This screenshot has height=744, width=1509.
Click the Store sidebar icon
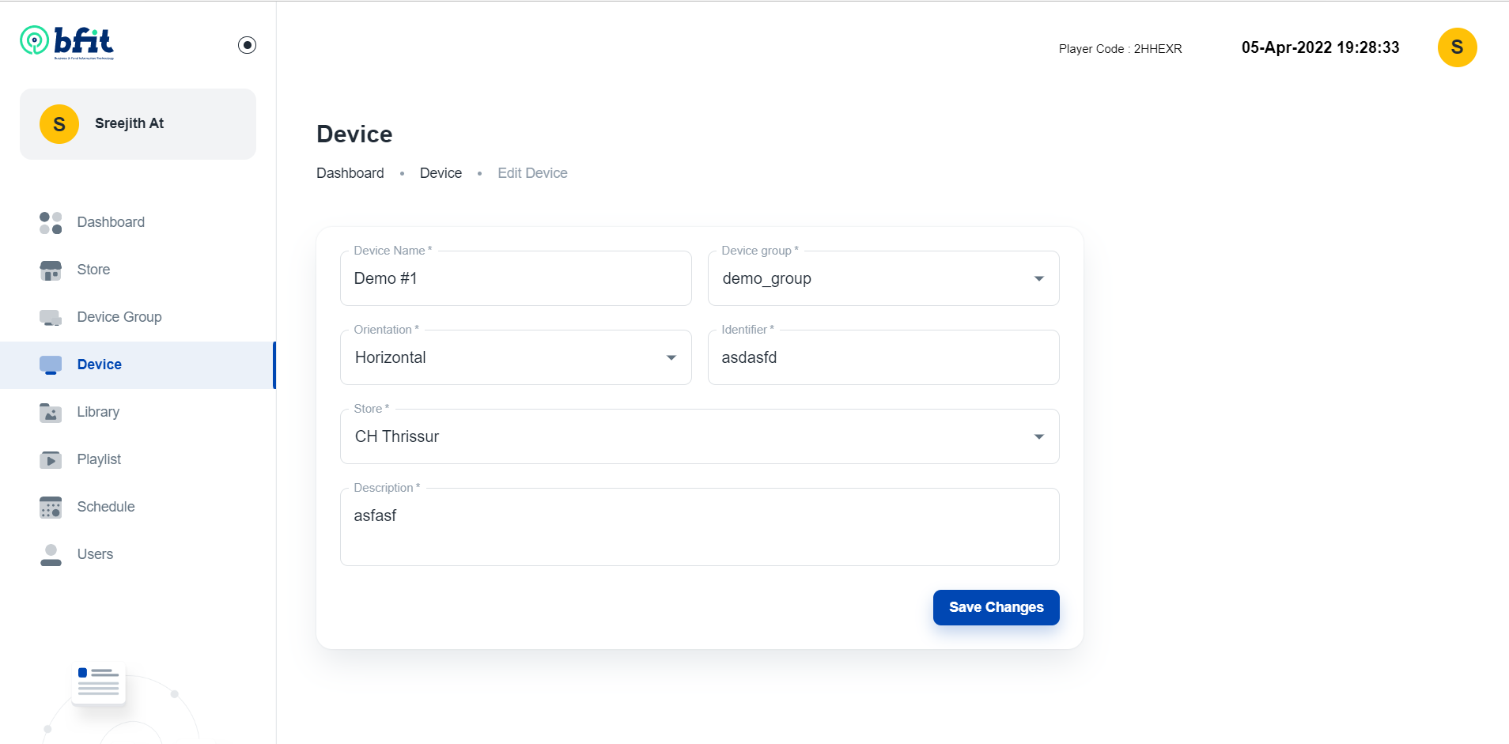pos(51,270)
